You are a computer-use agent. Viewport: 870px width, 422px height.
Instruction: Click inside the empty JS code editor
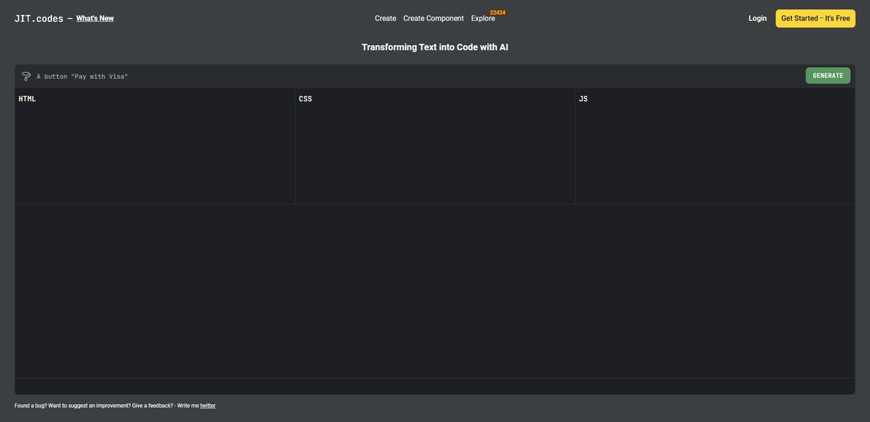(x=714, y=154)
